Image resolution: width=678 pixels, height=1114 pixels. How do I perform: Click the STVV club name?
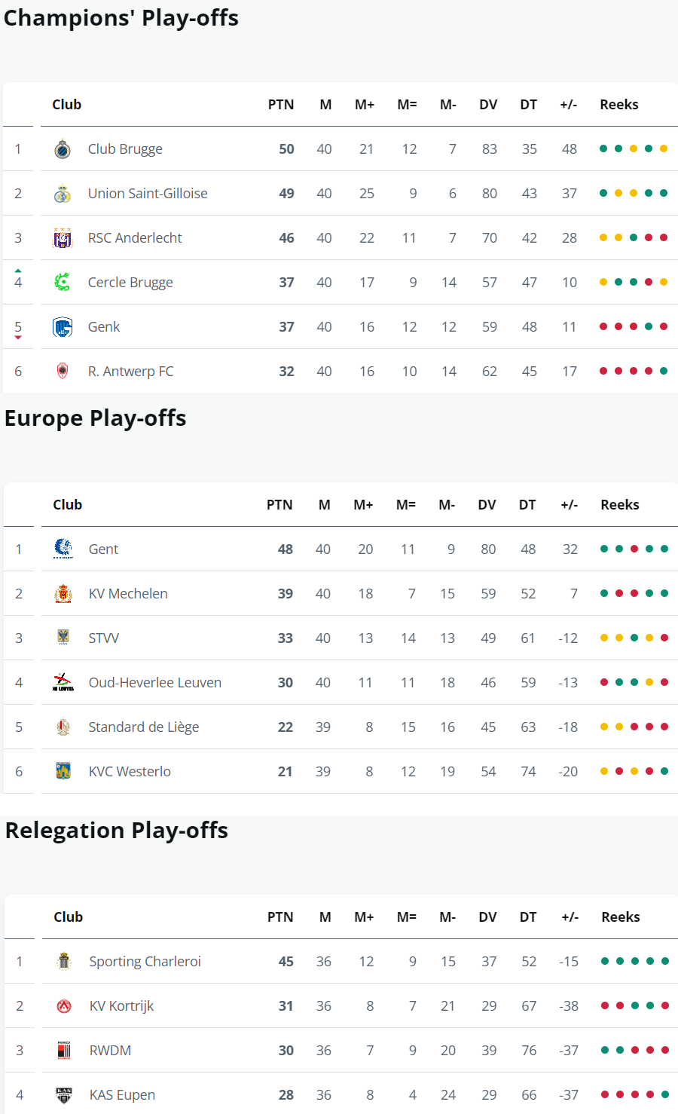click(x=104, y=638)
